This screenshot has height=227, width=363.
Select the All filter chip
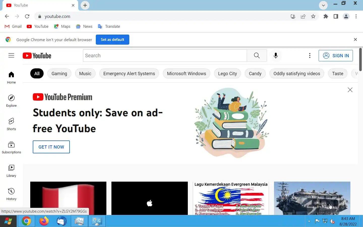click(37, 74)
